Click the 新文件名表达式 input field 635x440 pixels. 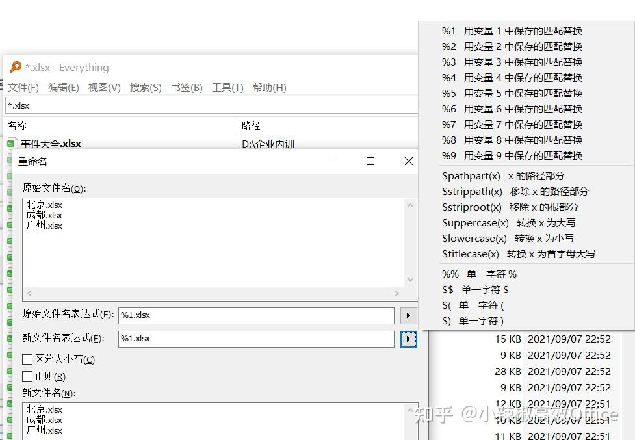(256, 339)
